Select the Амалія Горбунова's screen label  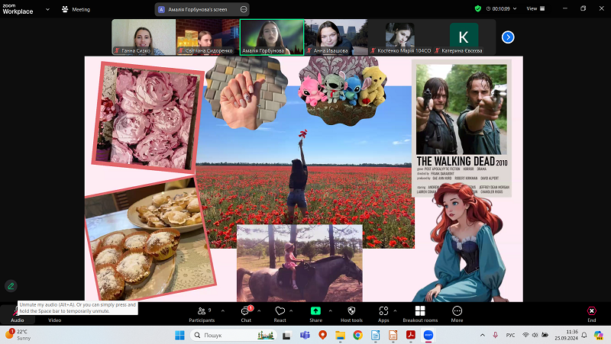point(197,9)
